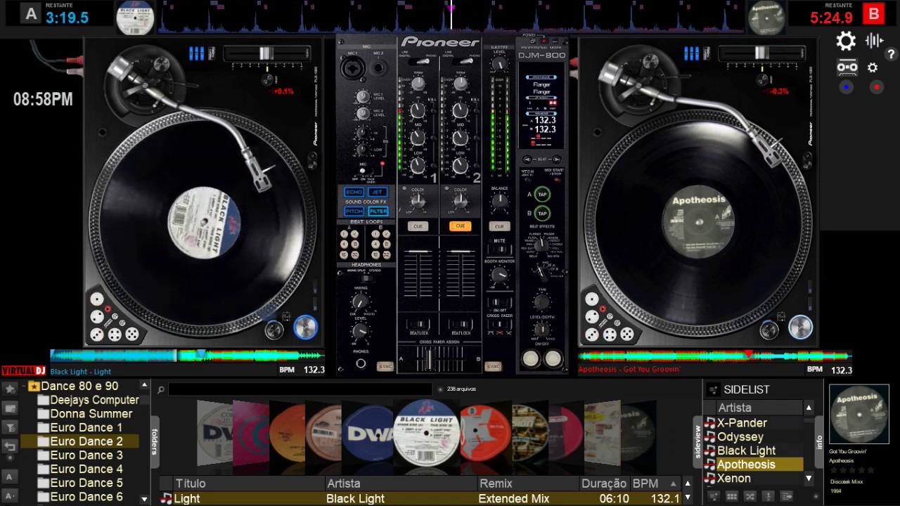Toggle channel 1 BEATLOCK switch
The height and width of the screenshot is (506, 900).
418,325
